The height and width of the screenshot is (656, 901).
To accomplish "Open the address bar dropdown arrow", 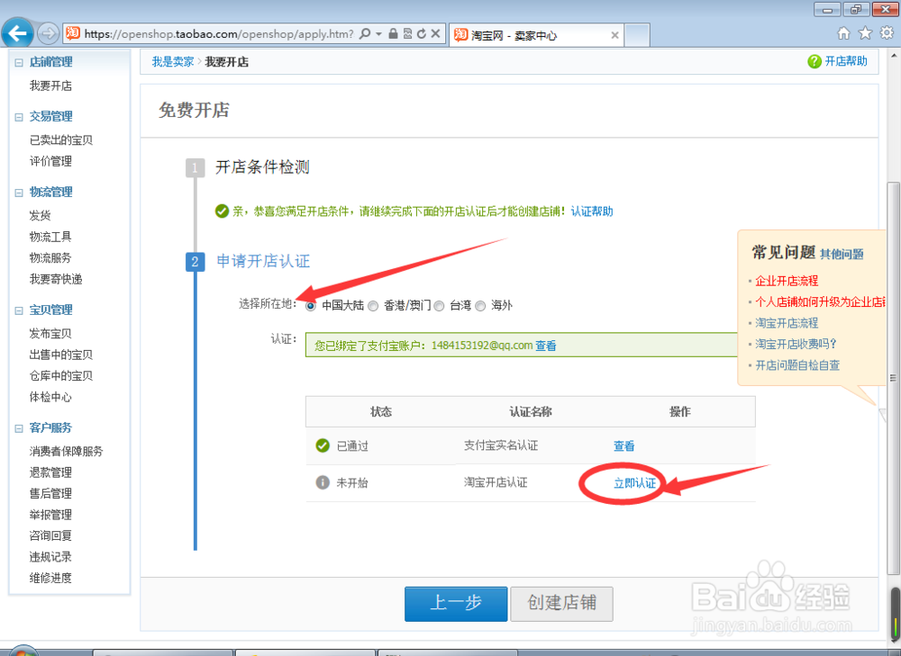I will 378,34.
